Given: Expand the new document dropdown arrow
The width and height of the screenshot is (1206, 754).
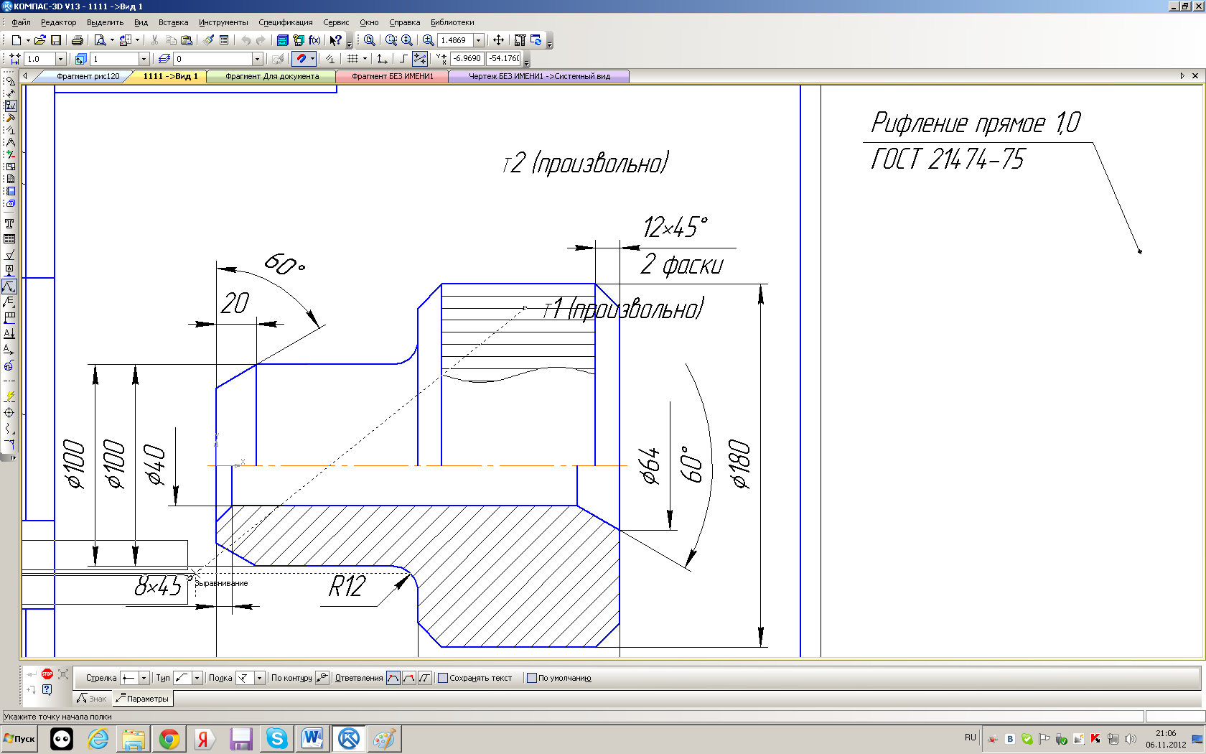Looking at the screenshot, I should point(28,40).
